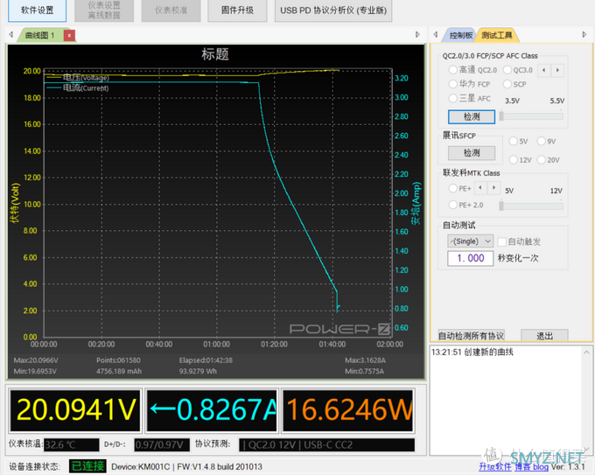This screenshot has width=595, height=475.
Task: Click the log panel scrollbar up arrow
Action: 586,352
